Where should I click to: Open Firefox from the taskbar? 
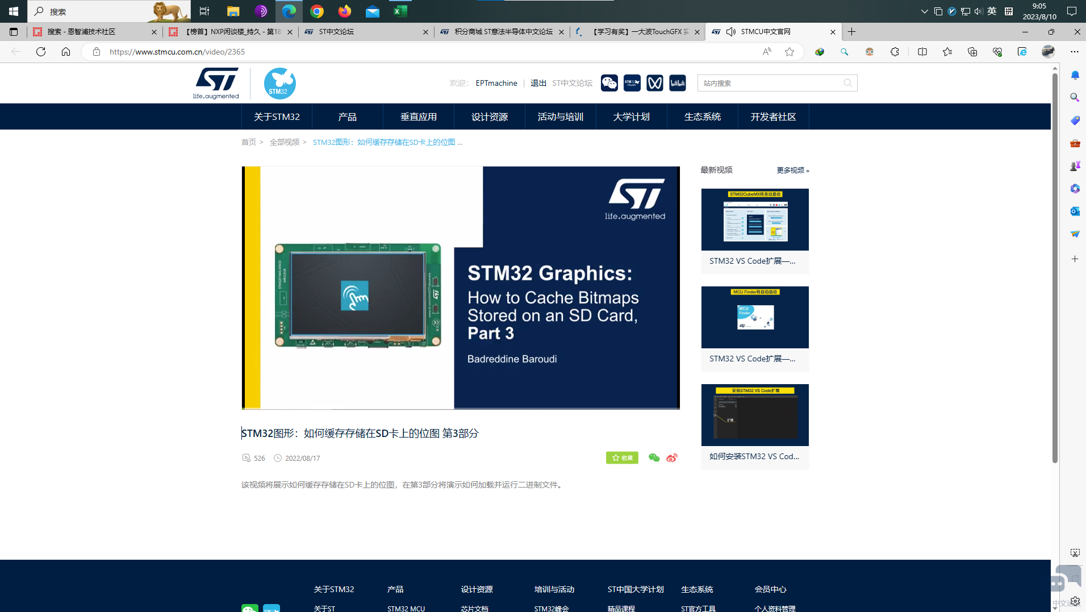[345, 11]
